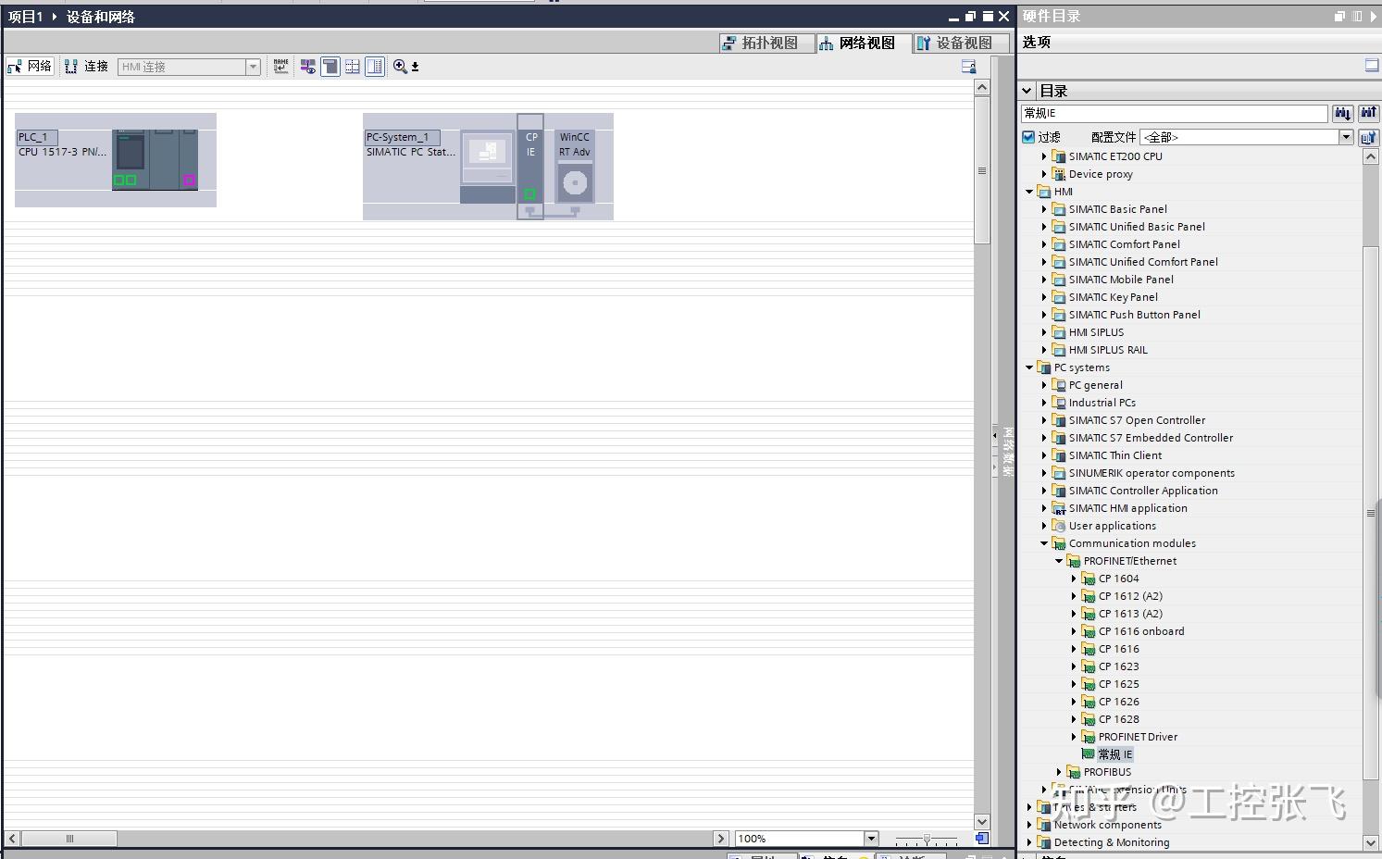Viewport: 1382px width, 859px height.
Task: Switch to 网络视图 (Network view) tab
Action: [865, 43]
